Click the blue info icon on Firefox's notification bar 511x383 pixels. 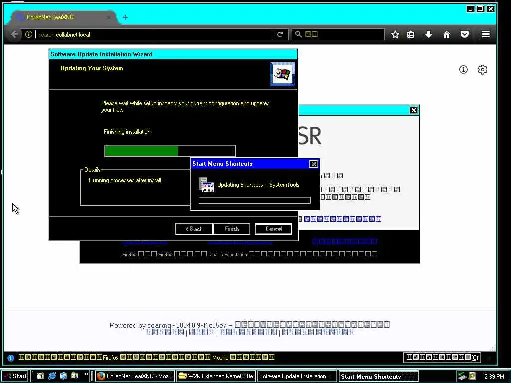(11, 358)
